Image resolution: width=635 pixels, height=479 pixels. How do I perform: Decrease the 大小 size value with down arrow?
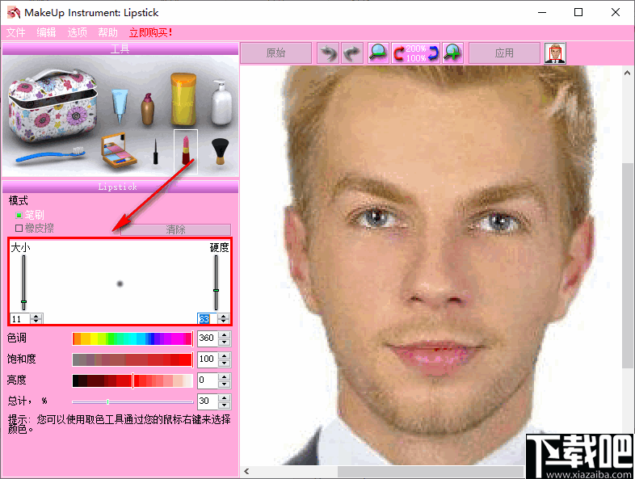pos(36,321)
